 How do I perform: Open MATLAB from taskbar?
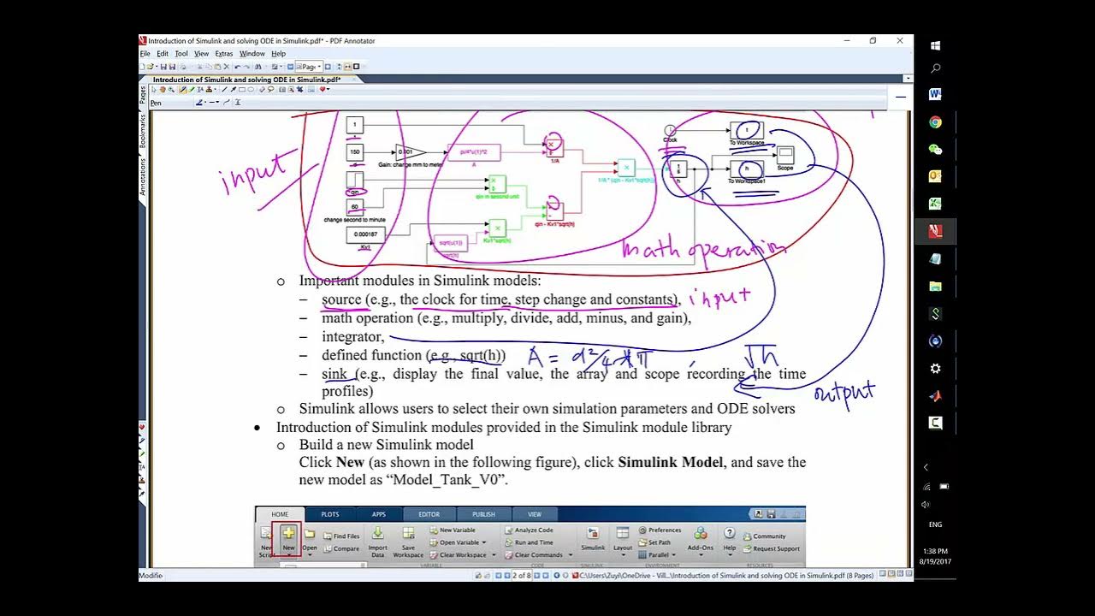[x=935, y=395]
